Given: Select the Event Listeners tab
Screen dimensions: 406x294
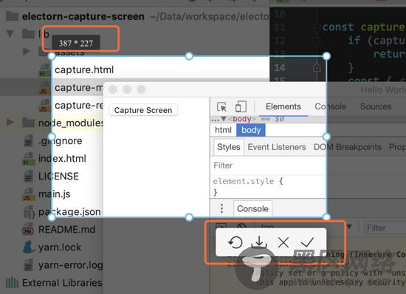Looking at the screenshot, I should pyautogui.click(x=277, y=147).
